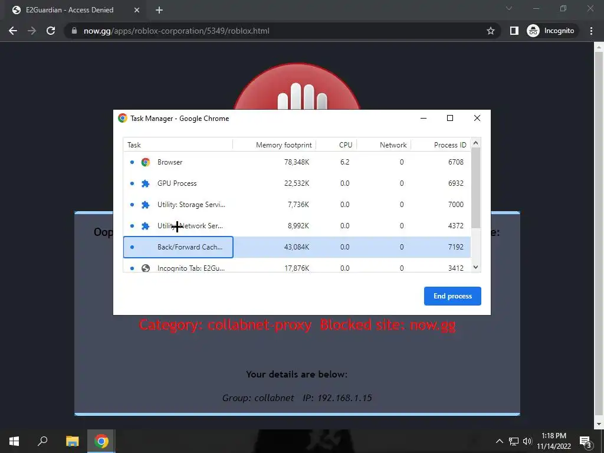Click process ID 7192
604x453 pixels.
pos(456,247)
